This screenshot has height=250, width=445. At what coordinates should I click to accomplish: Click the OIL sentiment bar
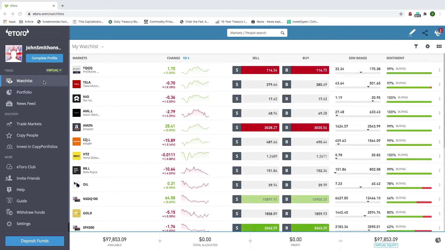(x=409, y=188)
